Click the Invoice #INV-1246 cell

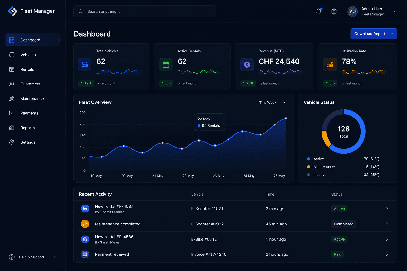209,254
